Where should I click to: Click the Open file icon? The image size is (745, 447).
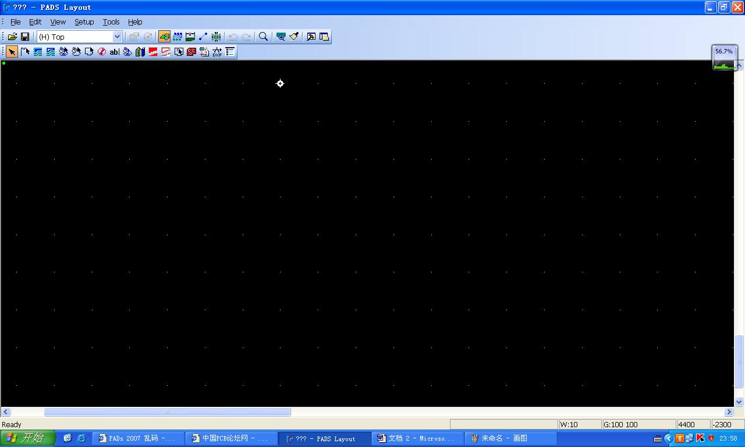12,37
